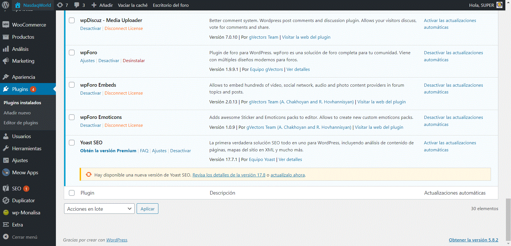Open Yoast SEO FAQ link

[x=144, y=151]
